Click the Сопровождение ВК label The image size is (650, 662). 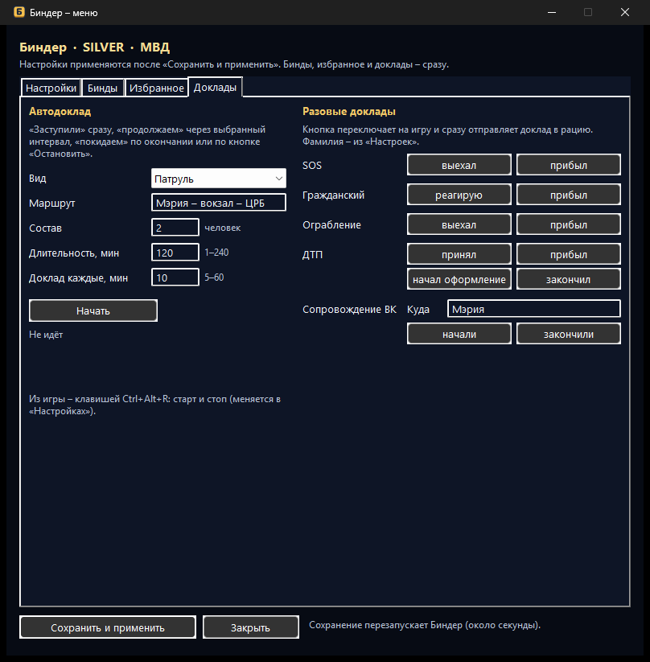tap(349, 310)
